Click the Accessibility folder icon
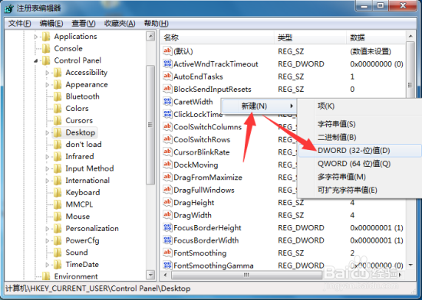Viewport: 422px width, 300px height. click(x=58, y=73)
